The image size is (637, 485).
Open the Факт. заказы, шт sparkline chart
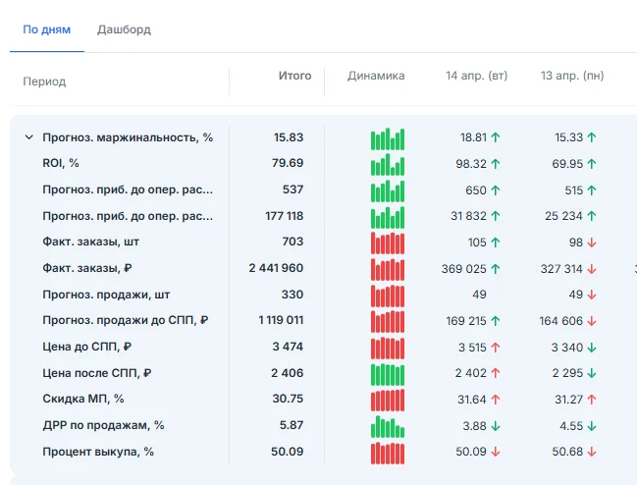(388, 242)
